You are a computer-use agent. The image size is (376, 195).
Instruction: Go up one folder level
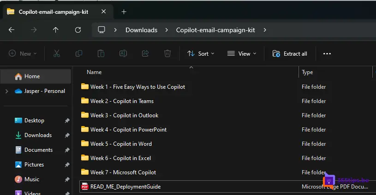click(56, 30)
